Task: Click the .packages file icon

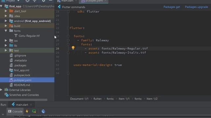Action: [11, 65]
